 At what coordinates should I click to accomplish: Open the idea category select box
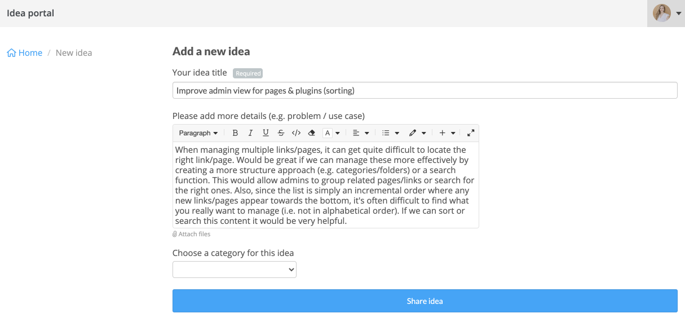coord(235,270)
